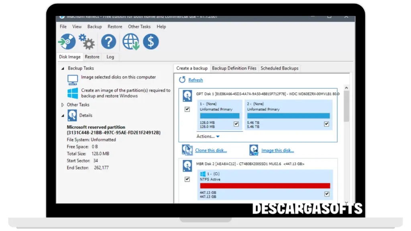Click the dollar sign purchase icon
This screenshot has height=231, width=411.
click(x=151, y=42)
